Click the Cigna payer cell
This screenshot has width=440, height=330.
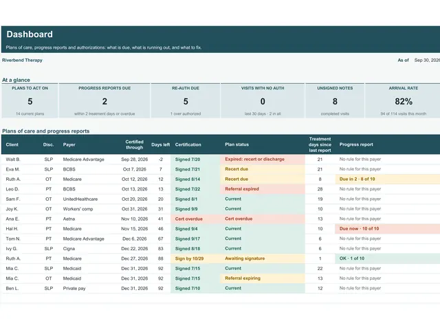69,249
